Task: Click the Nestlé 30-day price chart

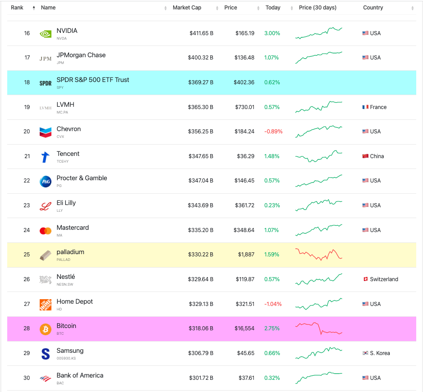Action: (318, 279)
